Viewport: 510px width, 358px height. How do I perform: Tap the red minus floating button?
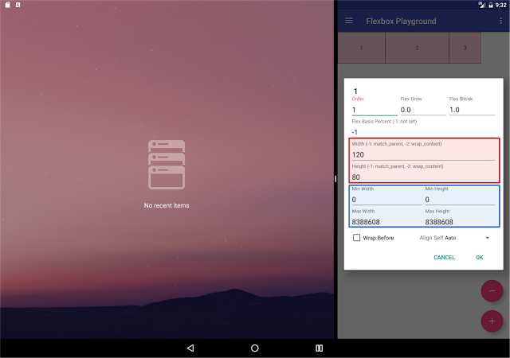(x=492, y=290)
